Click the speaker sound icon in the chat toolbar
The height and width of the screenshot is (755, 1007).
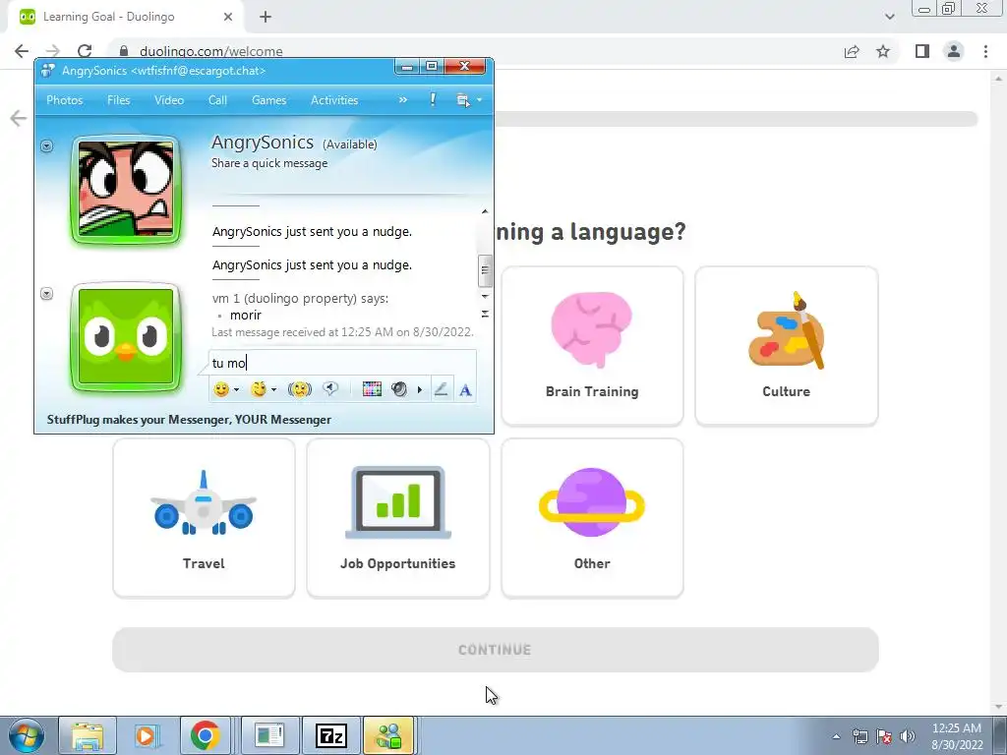tap(399, 389)
